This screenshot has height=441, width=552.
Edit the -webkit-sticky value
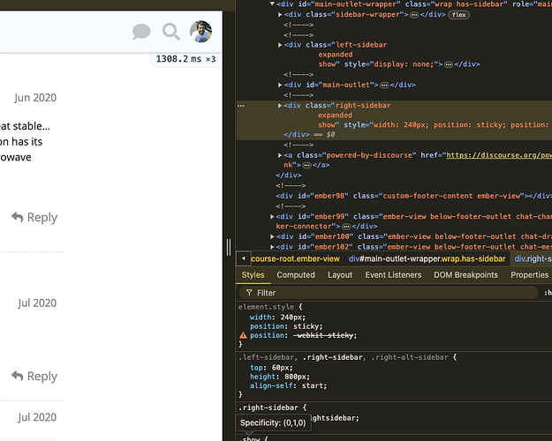point(323,335)
